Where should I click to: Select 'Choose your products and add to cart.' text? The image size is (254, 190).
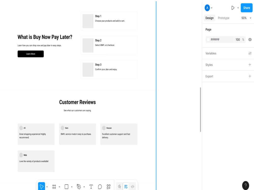pos(110,21)
